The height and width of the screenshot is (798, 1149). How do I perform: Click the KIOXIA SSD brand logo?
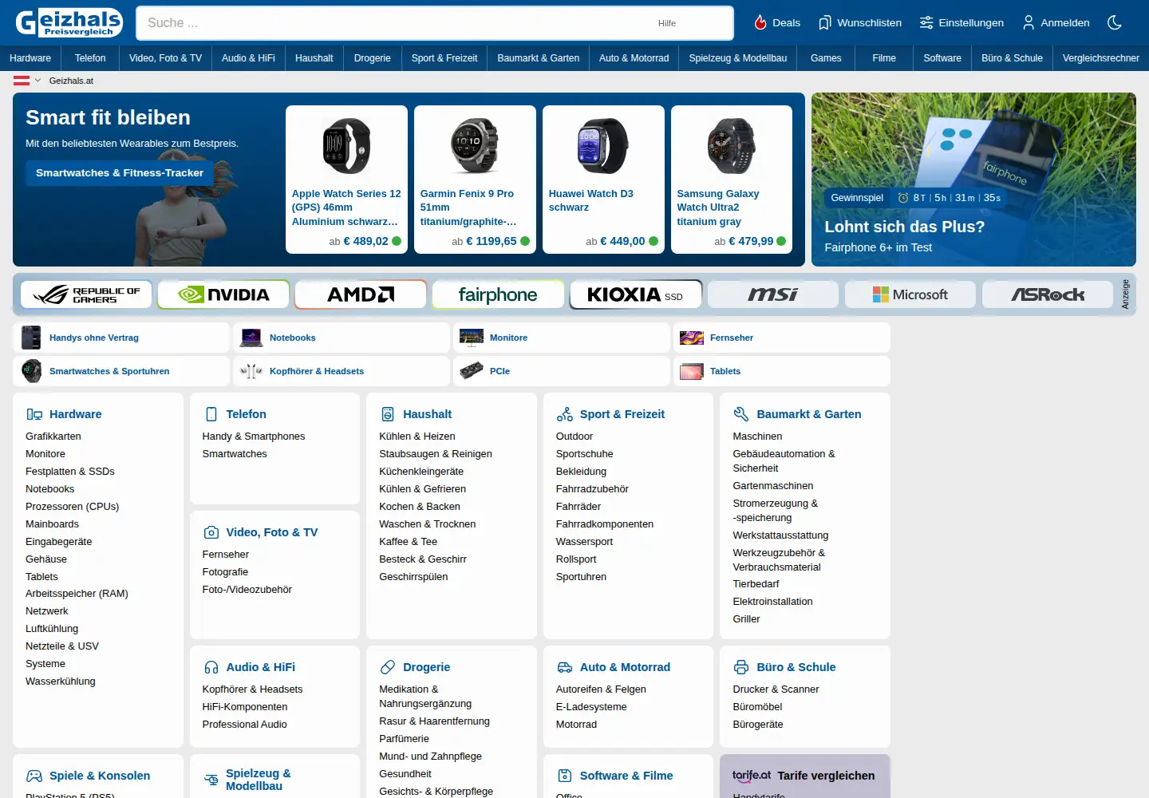pyautogui.click(x=635, y=294)
